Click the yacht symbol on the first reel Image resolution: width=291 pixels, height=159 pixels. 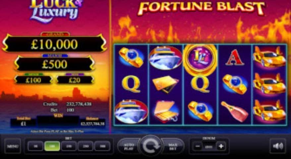tap(131, 112)
